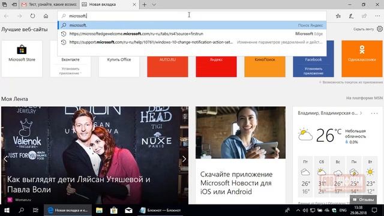Choose the microsoftedgewelcome history suggestion

(192, 34)
